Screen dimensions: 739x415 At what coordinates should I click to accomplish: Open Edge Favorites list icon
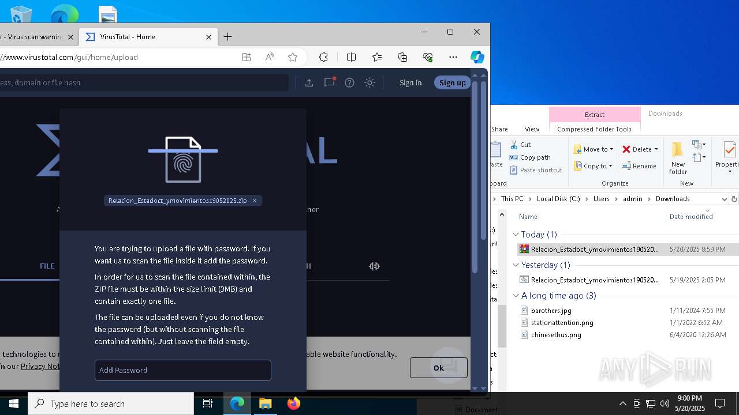click(x=377, y=57)
